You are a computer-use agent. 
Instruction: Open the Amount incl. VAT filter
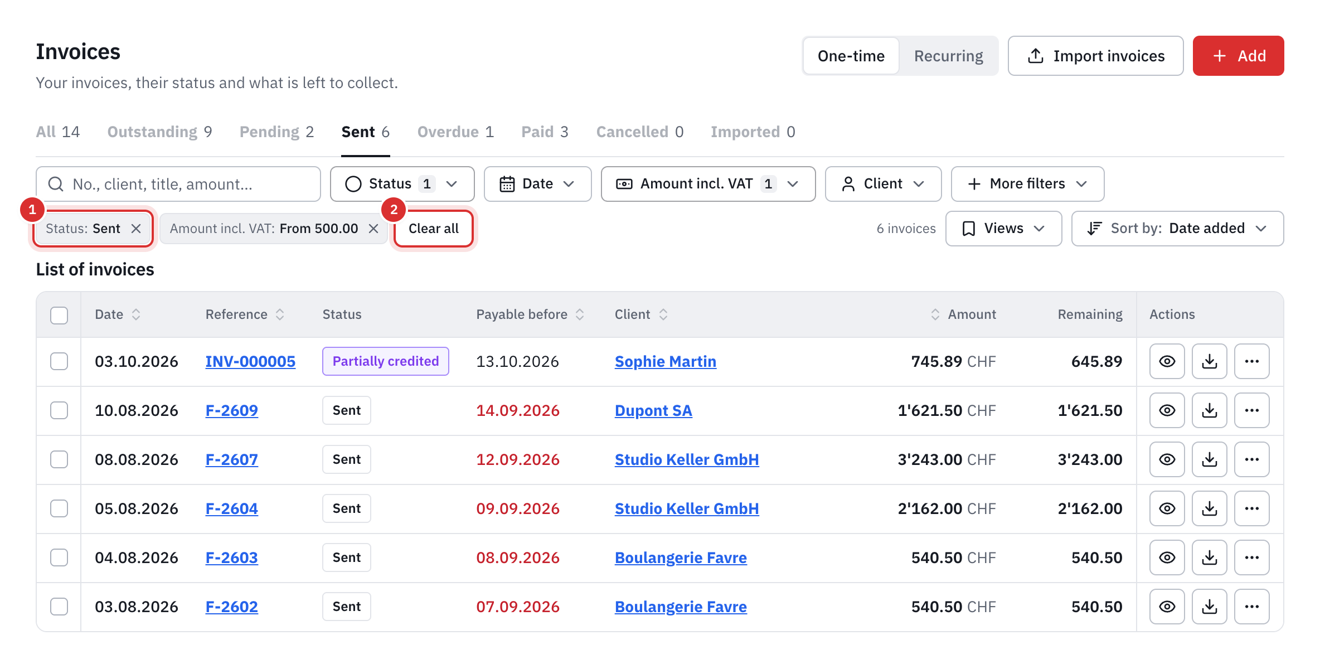pyautogui.click(x=708, y=184)
